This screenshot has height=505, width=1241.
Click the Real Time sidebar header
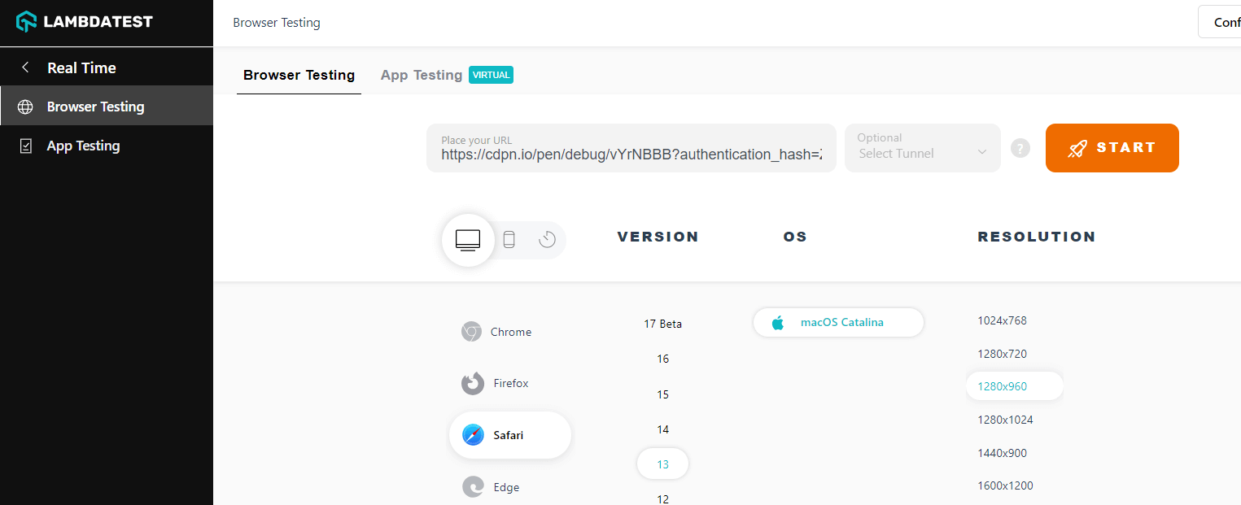click(81, 67)
